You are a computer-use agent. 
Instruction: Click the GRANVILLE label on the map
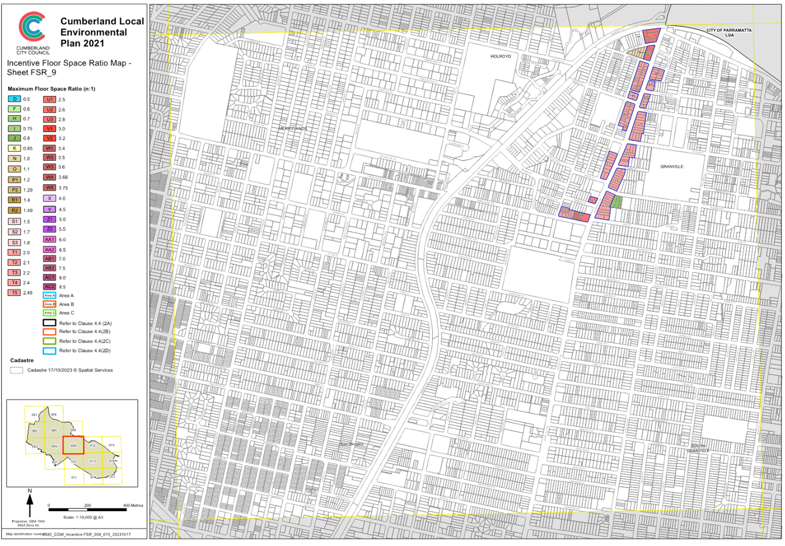671,166
